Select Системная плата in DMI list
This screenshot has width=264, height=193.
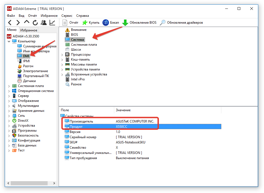point(81,45)
